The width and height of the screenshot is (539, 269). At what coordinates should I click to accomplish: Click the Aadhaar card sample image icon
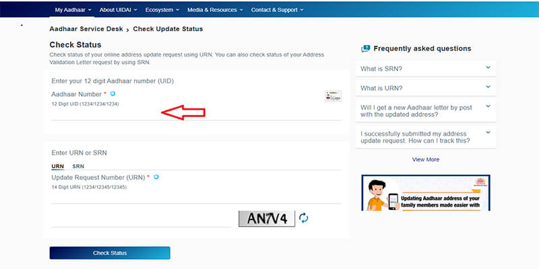333,96
